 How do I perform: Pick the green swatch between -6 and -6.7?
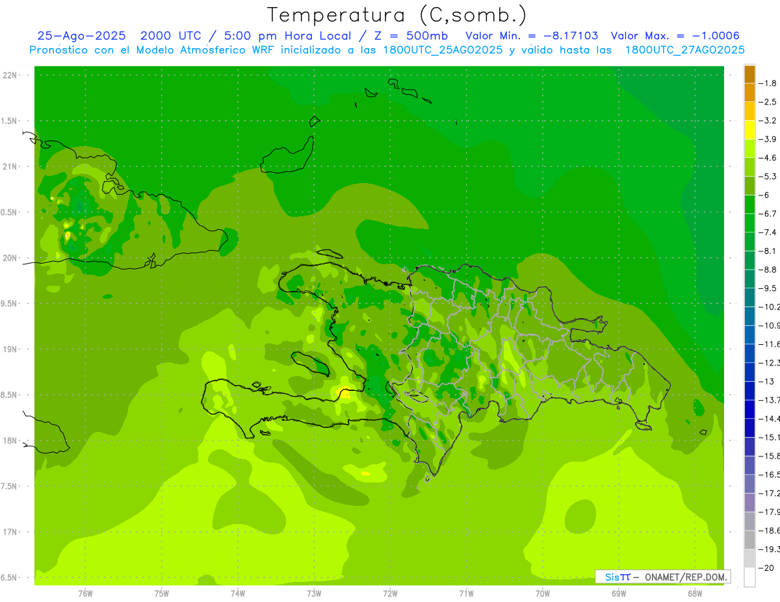[x=749, y=205]
